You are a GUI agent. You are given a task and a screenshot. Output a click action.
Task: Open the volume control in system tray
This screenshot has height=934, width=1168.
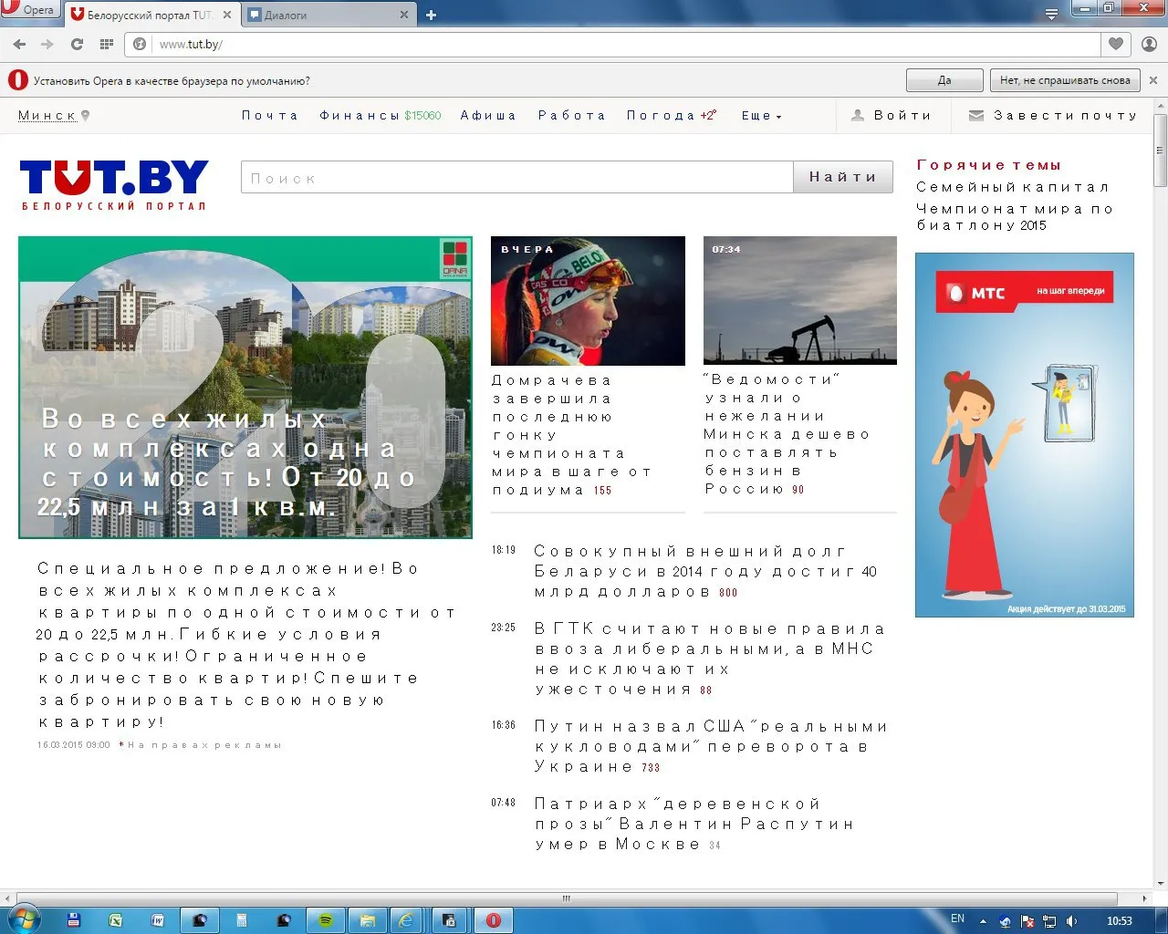(x=1072, y=921)
